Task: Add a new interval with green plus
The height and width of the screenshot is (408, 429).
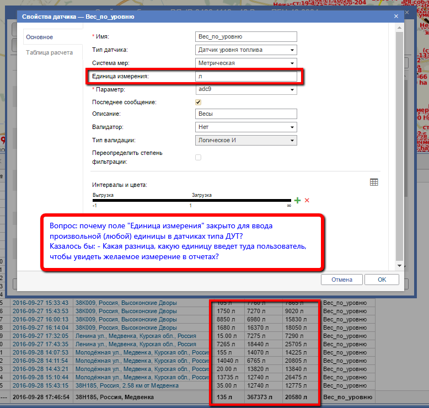Action: click(x=298, y=201)
